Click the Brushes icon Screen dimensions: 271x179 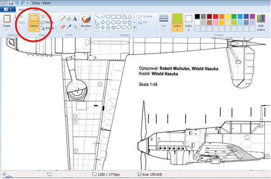[x=86, y=19]
